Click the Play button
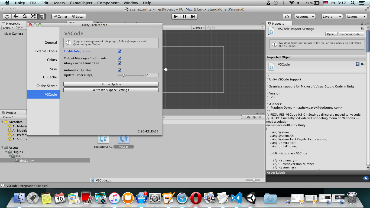 [176, 17]
